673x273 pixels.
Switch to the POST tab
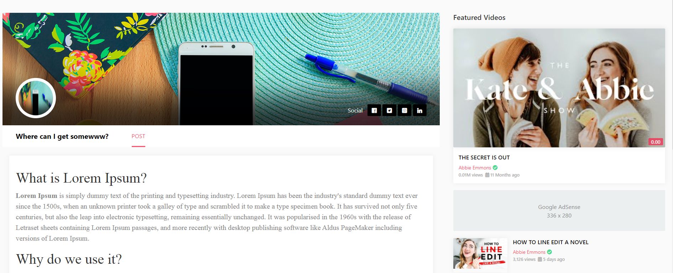point(139,136)
